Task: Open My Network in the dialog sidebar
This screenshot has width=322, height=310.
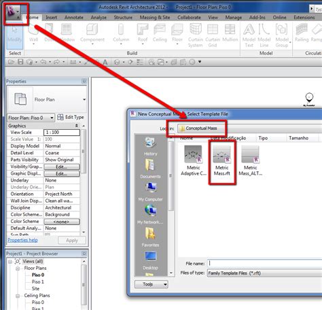Action: 150,214
